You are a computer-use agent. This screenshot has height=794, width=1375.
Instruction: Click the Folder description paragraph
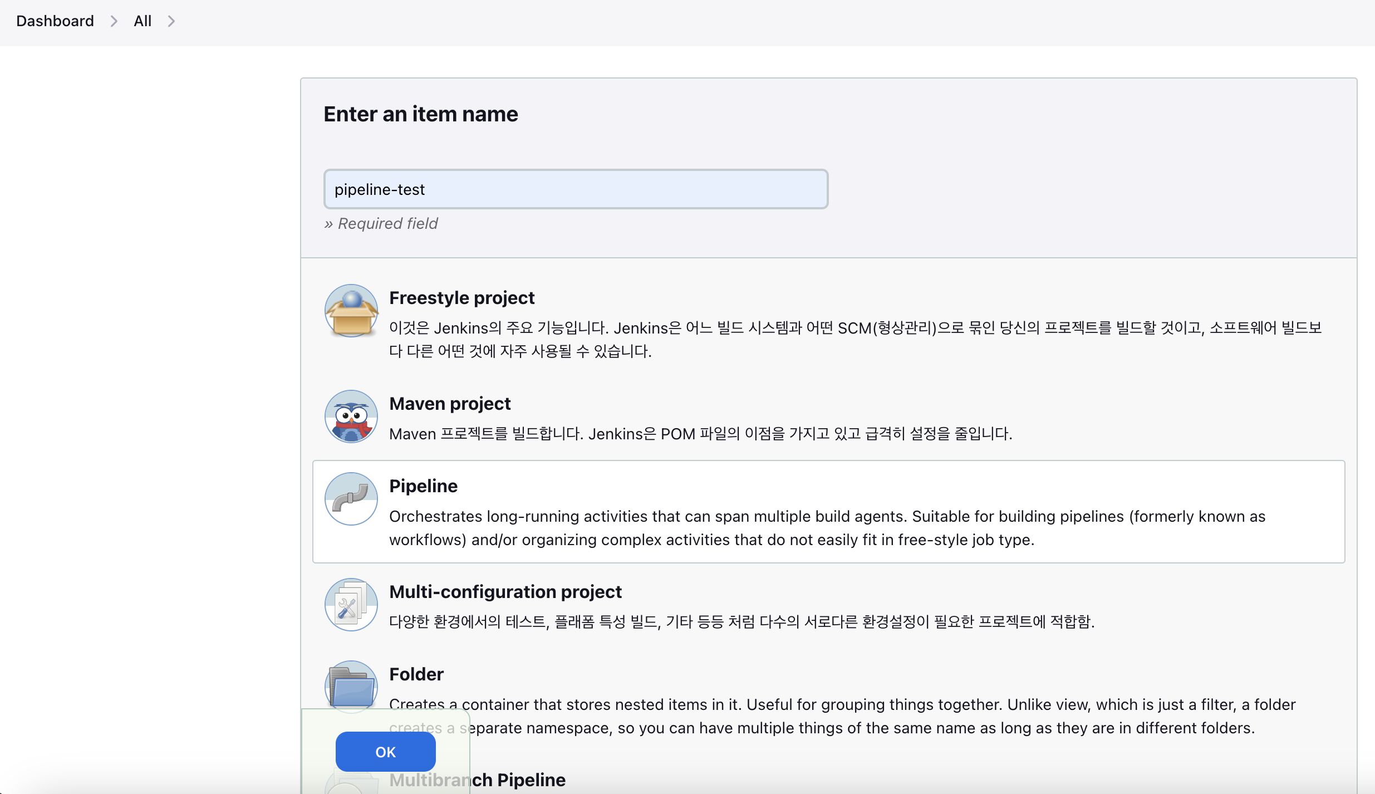click(842, 704)
